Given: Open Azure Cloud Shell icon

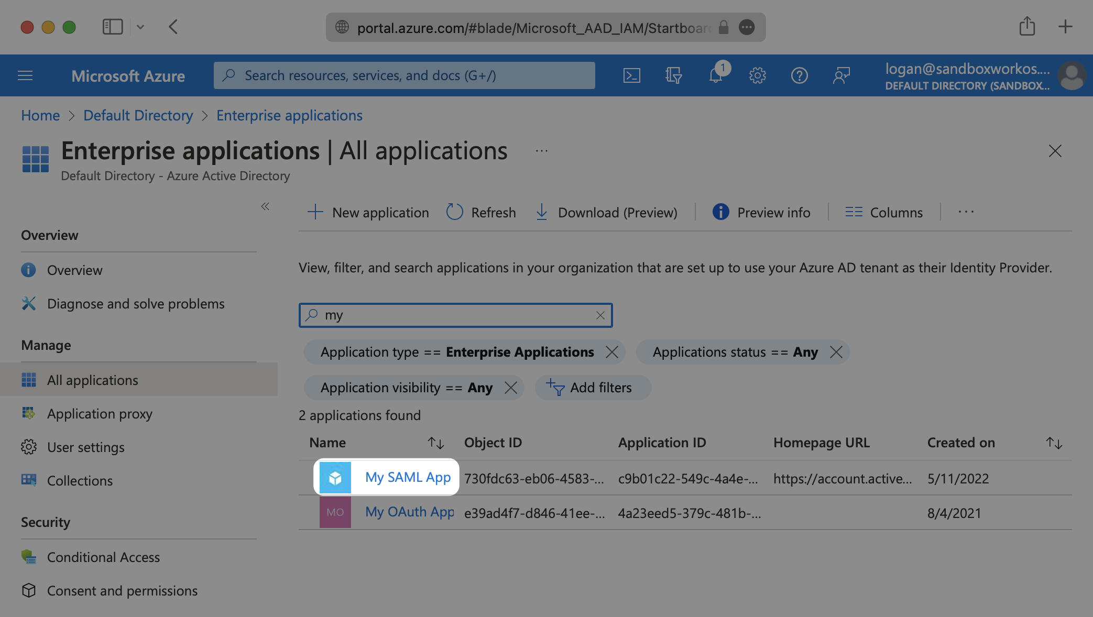Looking at the screenshot, I should [631, 75].
